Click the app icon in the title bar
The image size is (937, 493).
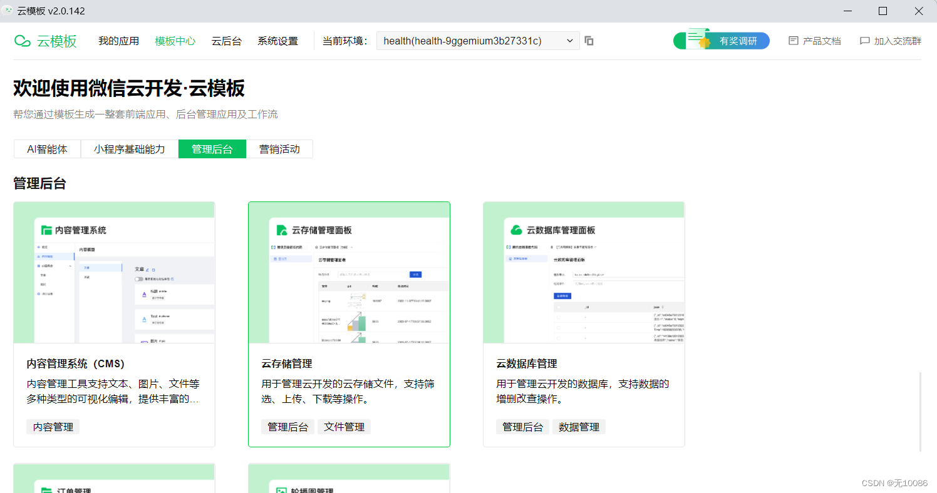[x=9, y=11]
